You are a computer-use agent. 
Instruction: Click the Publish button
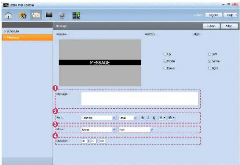(211, 26)
